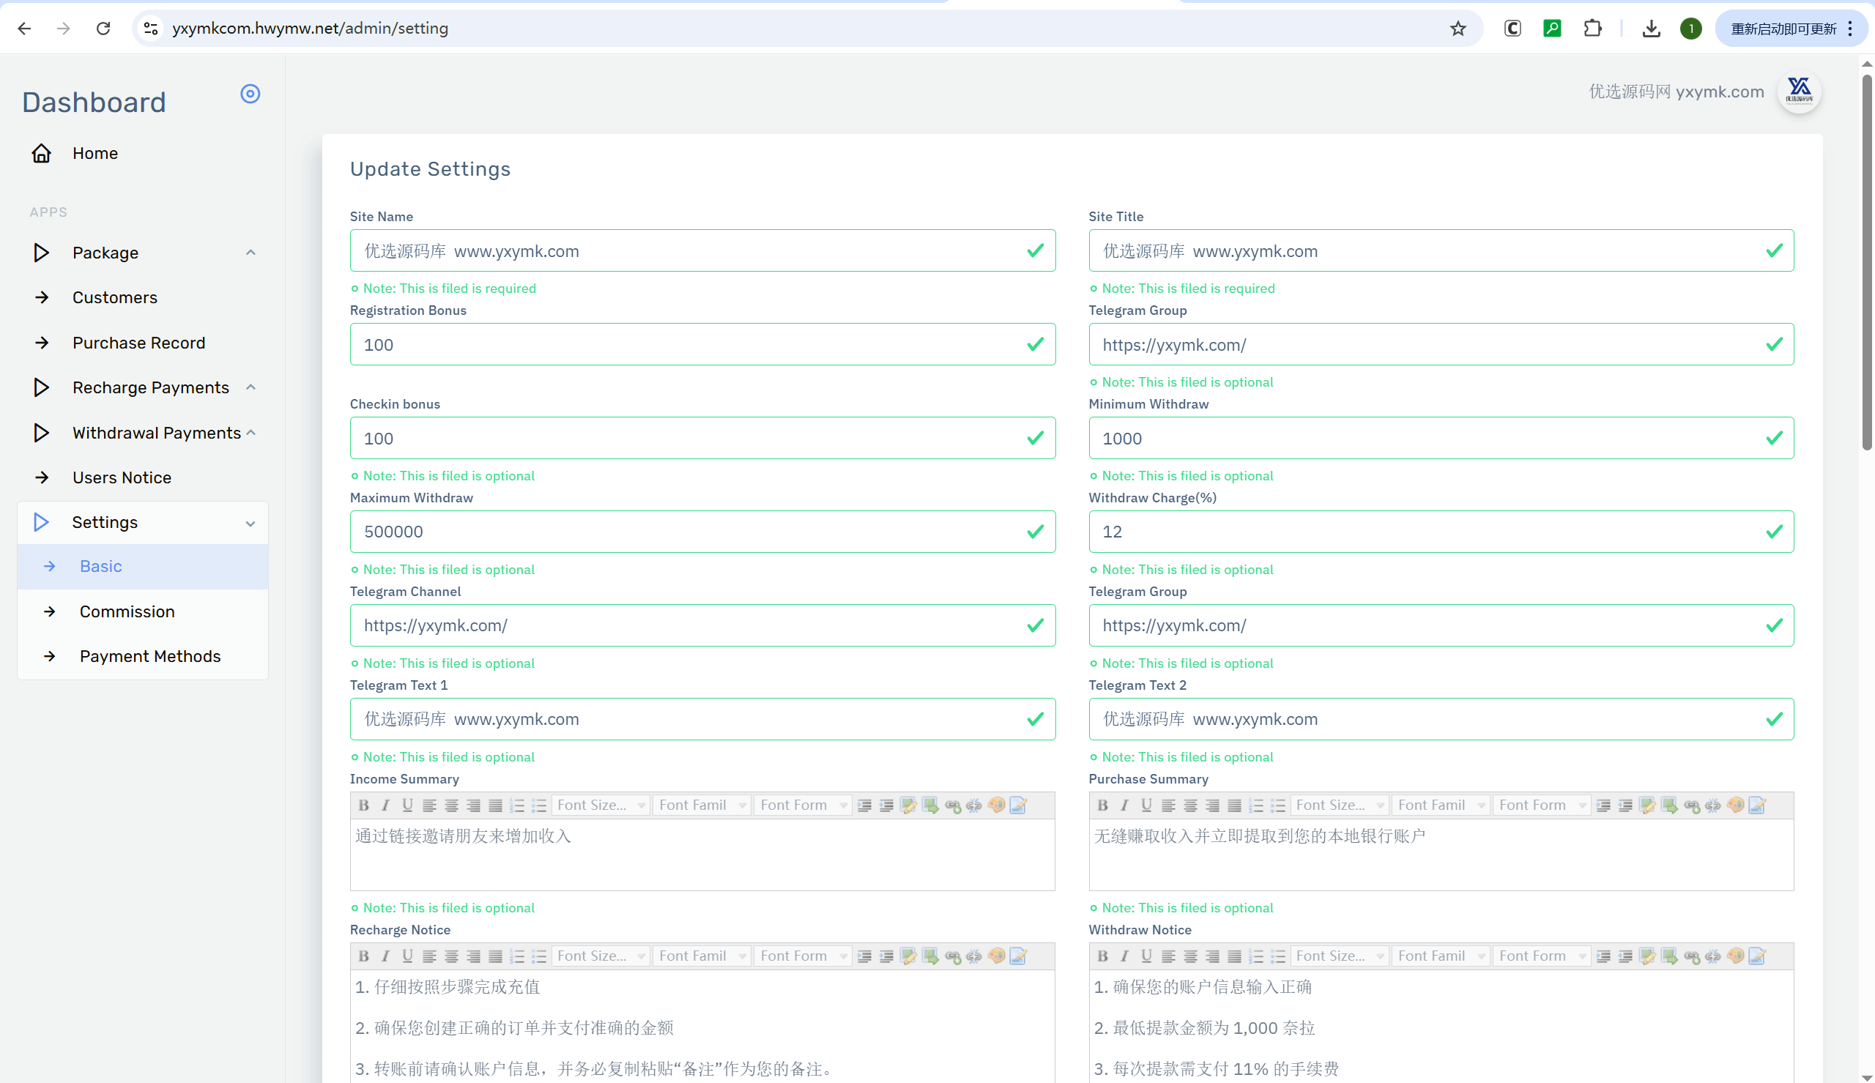This screenshot has height=1083, width=1875.
Task: Click the Home icon in sidebar
Action: coord(42,153)
